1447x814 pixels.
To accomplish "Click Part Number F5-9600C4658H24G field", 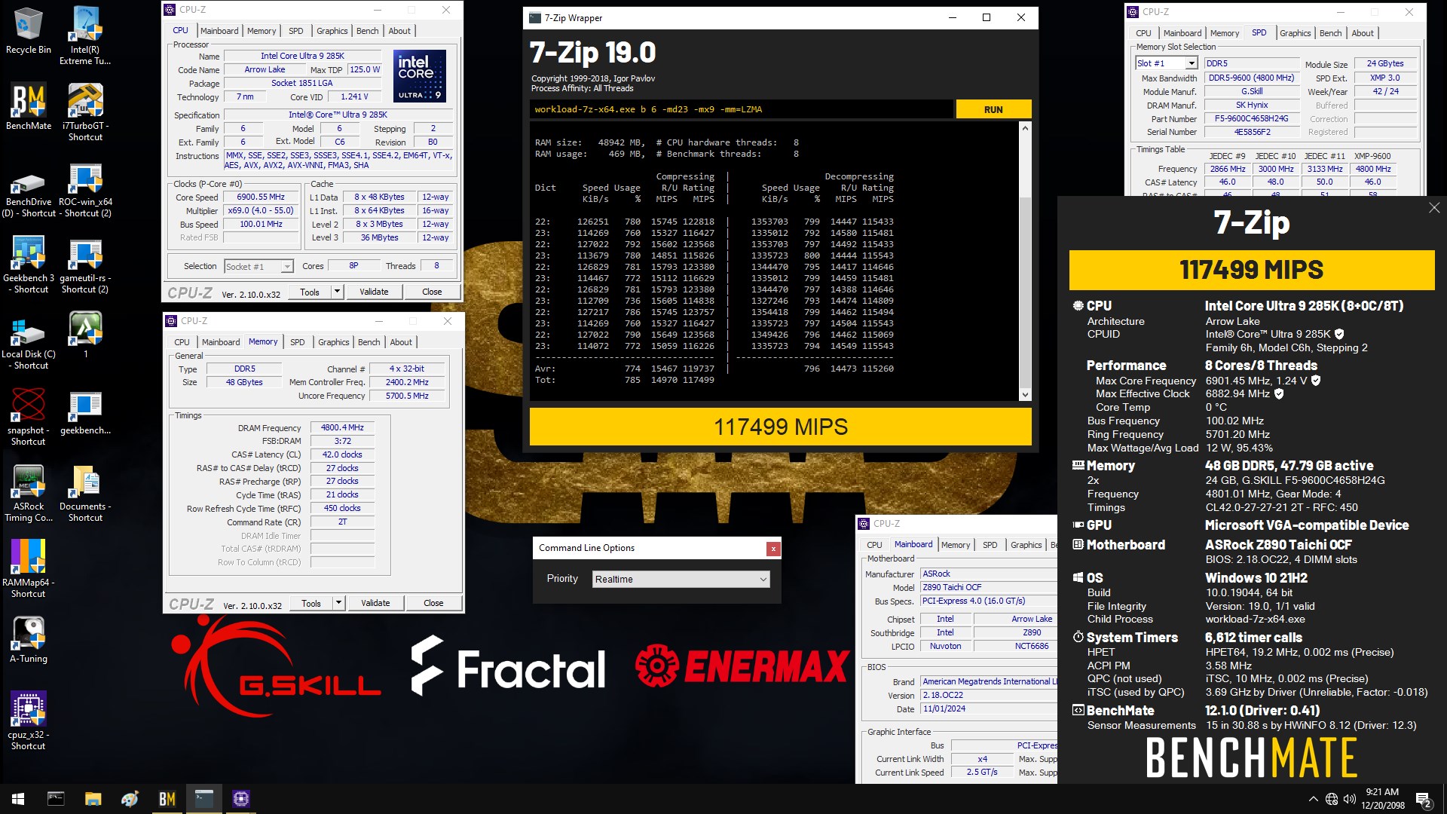I will click(x=1251, y=118).
